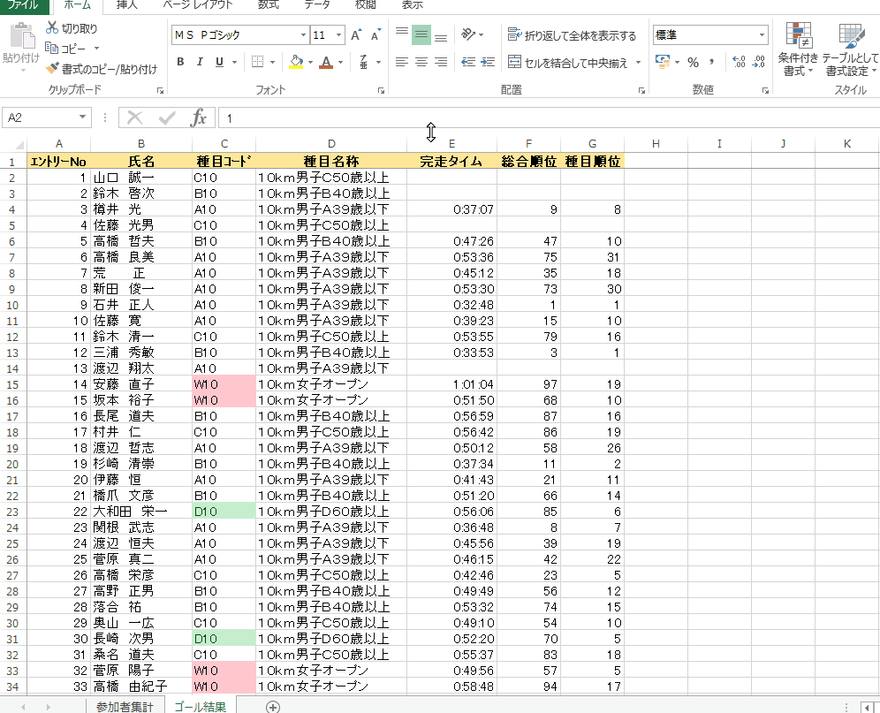Click the increase indent icon
This screenshot has height=713, width=880.
click(487, 62)
